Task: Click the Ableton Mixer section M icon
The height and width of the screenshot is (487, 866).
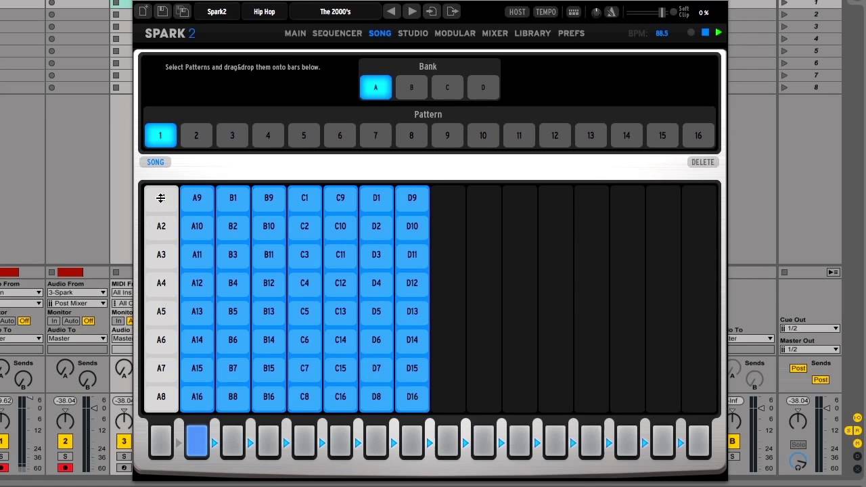Action: click(857, 444)
